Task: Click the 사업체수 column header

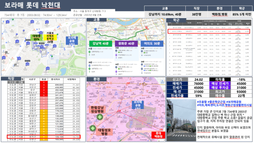Action: coord(71,80)
